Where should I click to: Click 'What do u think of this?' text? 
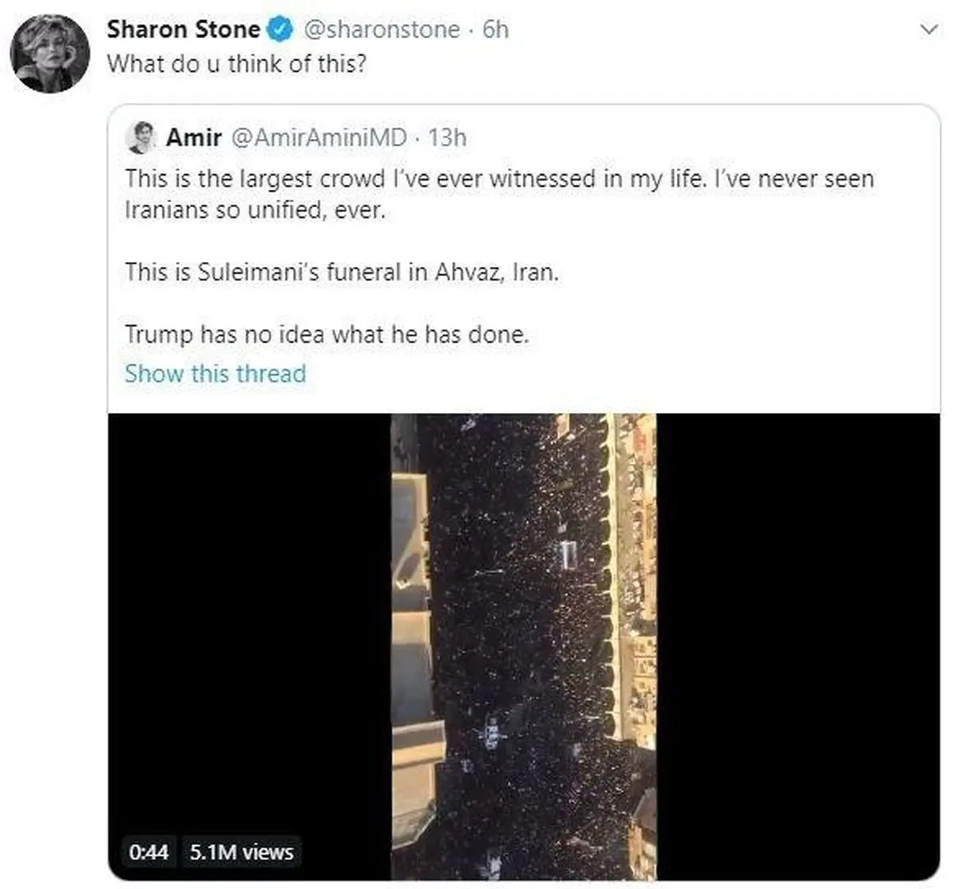236,64
